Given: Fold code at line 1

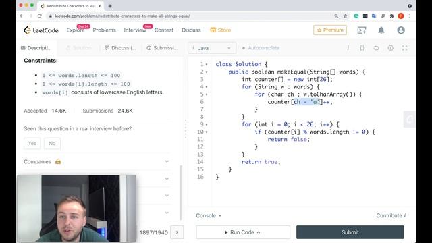Looking at the screenshot, I should point(207,65).
